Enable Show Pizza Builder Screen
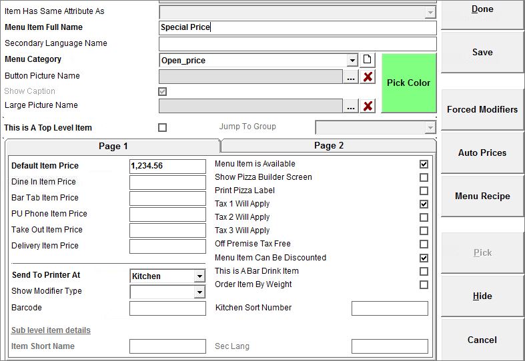Image resolution: width=525 pixels, height=361 pixels. pos(424,177)
